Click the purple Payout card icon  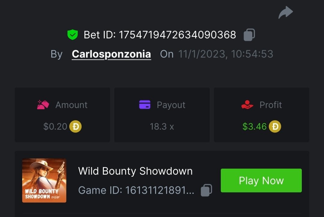[x=145, y=105]
